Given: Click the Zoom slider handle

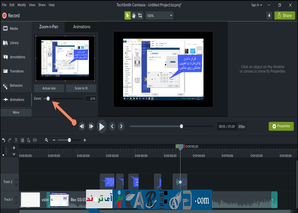Looking at the screenshot, I should tap(48, 98).
